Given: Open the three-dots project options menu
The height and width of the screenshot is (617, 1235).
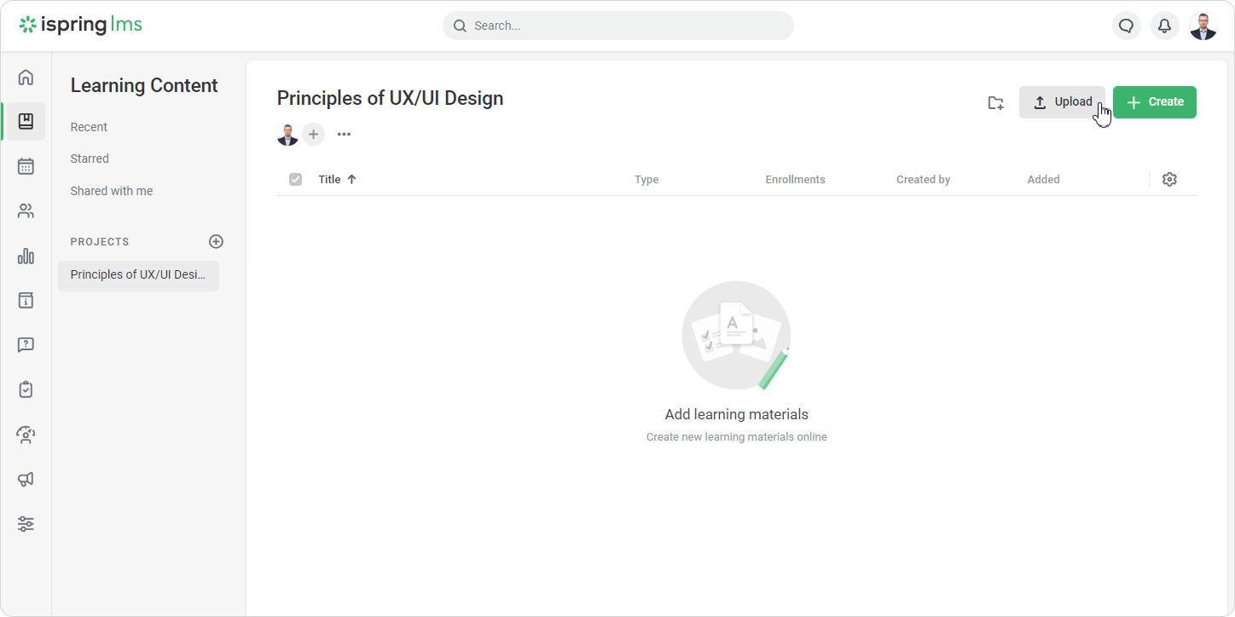Looking at the screenshot, I should click(344, 135).
